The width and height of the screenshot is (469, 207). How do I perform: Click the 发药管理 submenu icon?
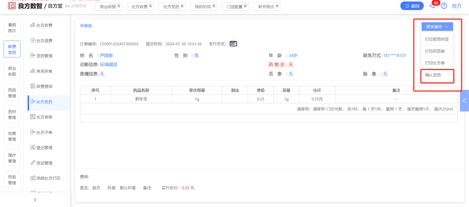tap(33, 56)
